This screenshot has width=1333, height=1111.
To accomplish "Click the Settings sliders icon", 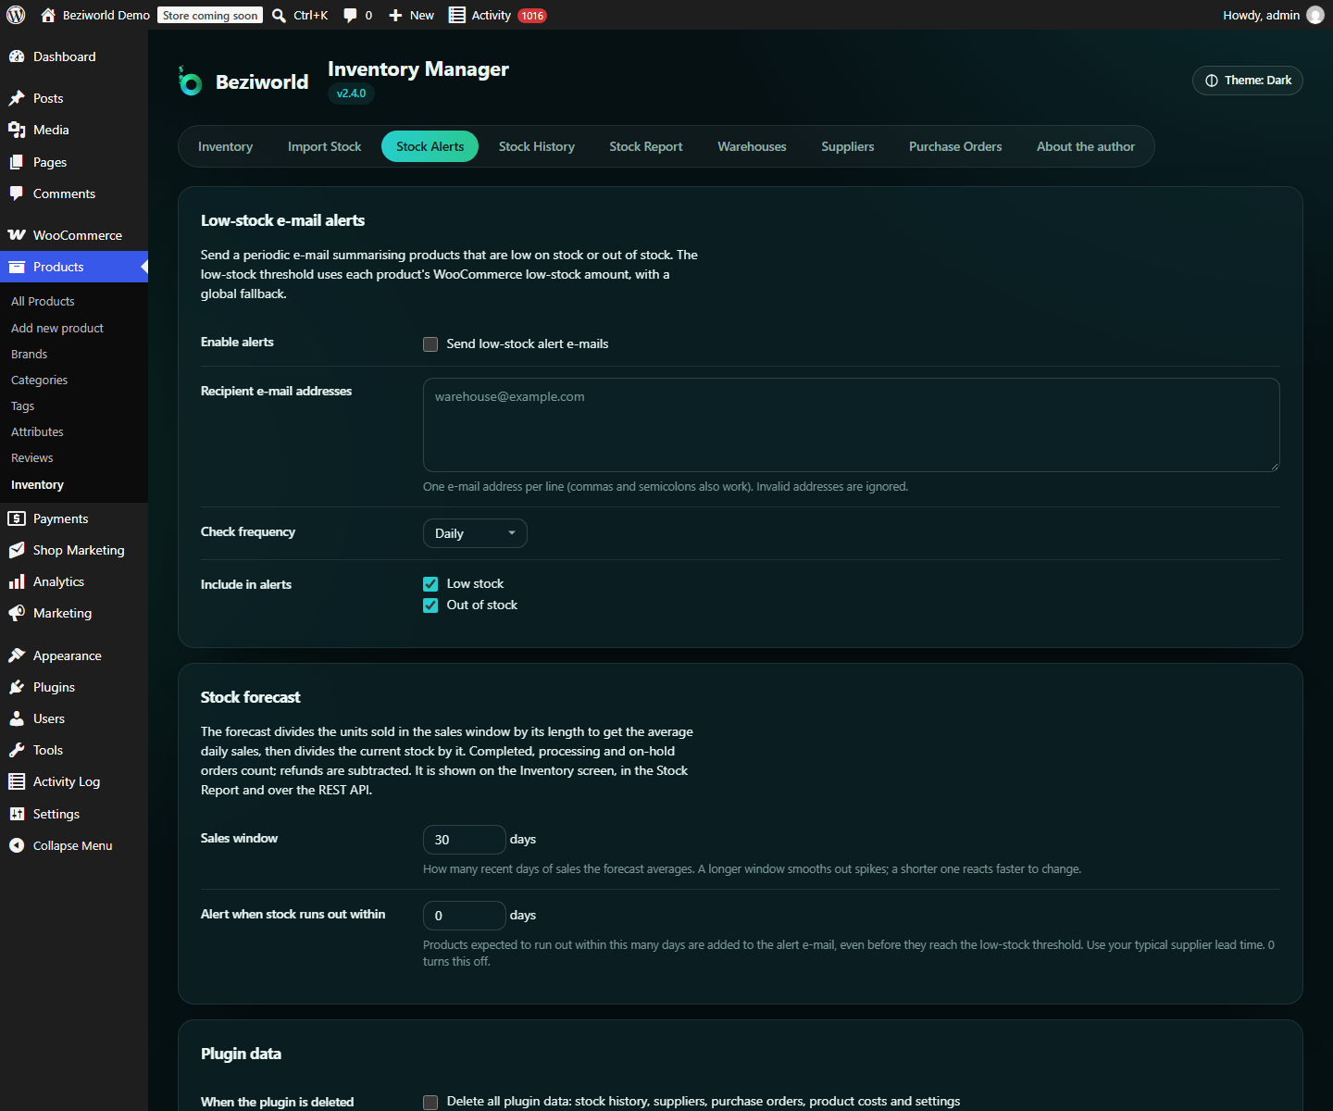I will coord(17,814).
